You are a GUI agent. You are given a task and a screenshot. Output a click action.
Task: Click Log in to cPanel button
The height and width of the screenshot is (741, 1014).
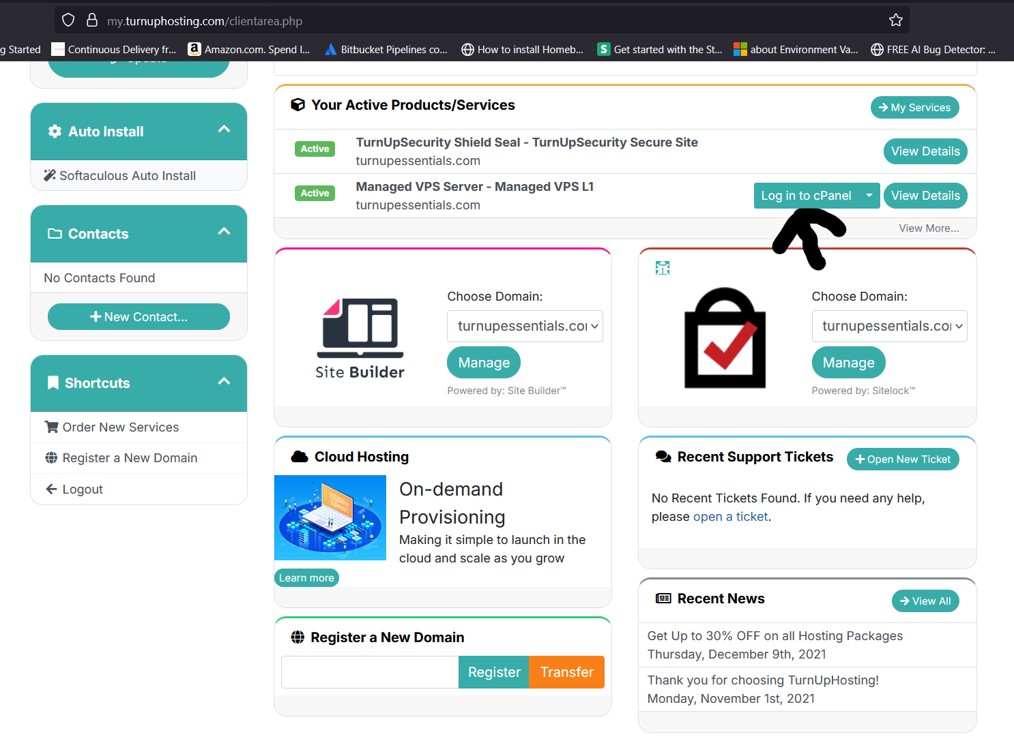point(806,196)
